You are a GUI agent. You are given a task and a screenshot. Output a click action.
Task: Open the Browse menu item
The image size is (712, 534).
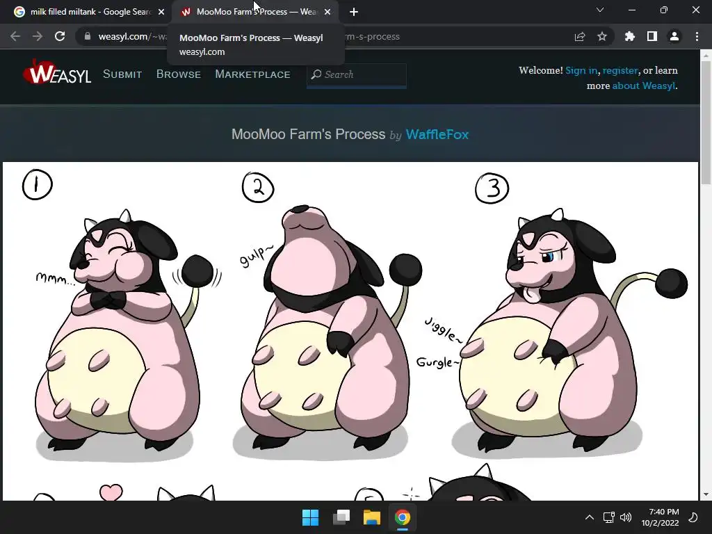pyautogui.click(x=179, y=74)
